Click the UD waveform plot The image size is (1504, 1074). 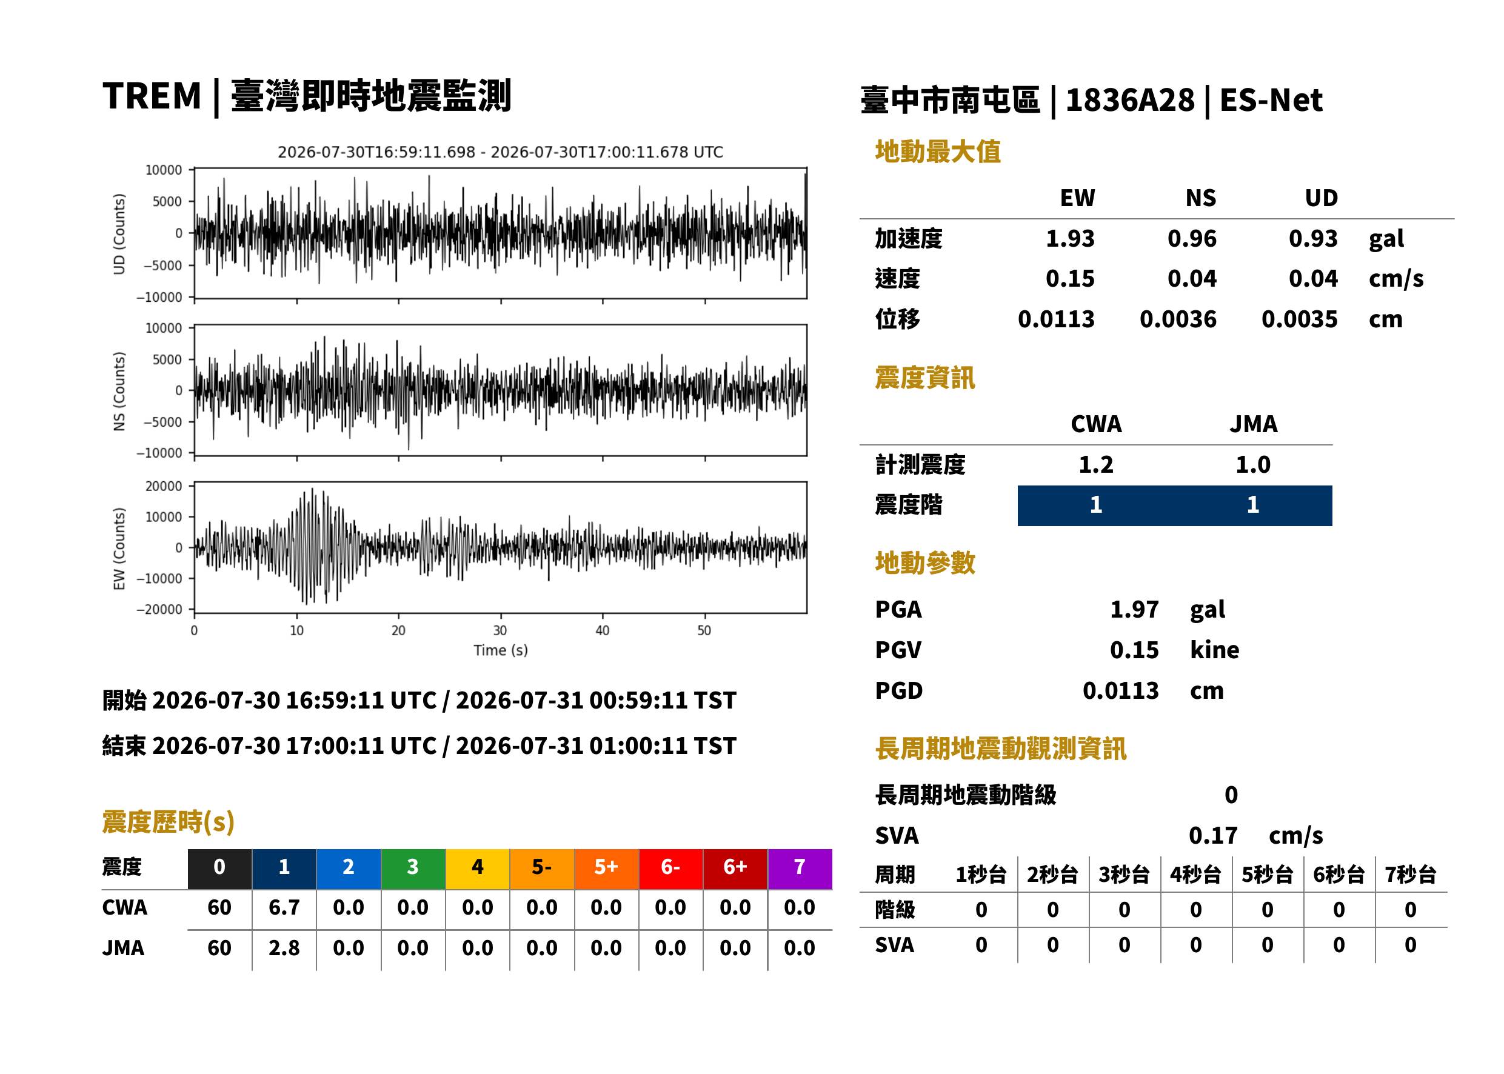tap(500, 233)
